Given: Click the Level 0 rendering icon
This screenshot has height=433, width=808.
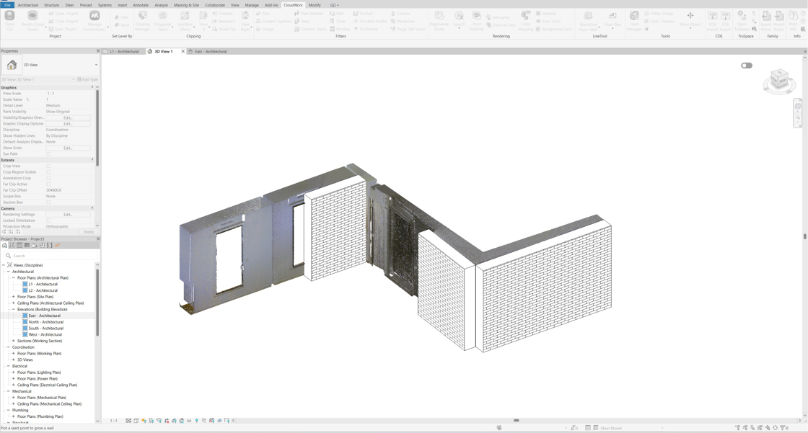Looking at the screenshot, I should pos(459,20).
